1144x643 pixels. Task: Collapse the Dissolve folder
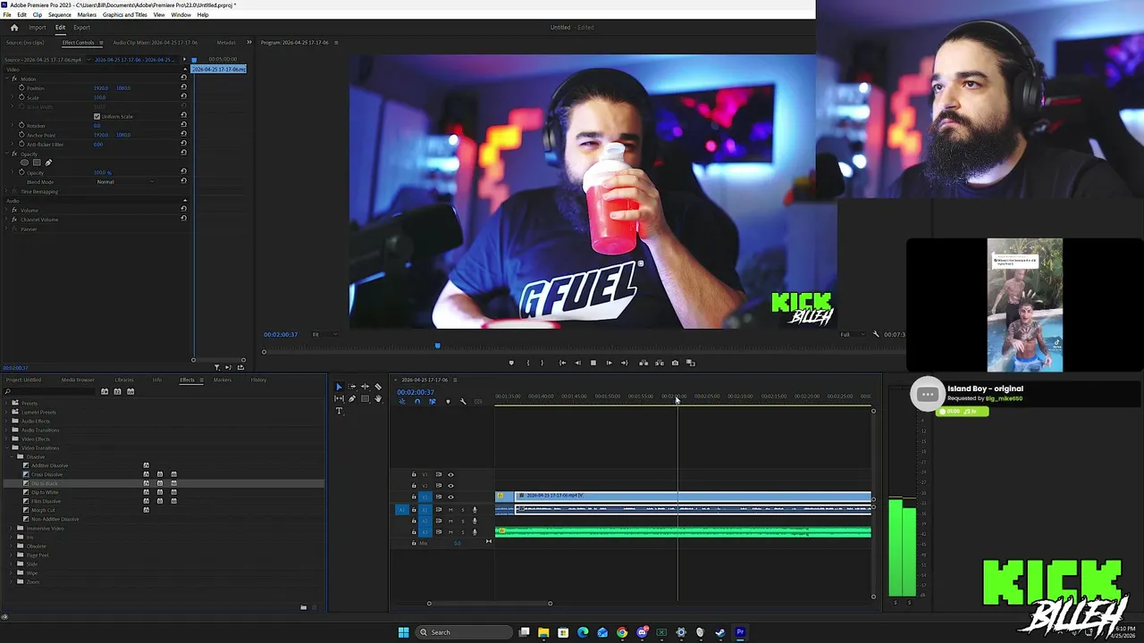[12, 456]
